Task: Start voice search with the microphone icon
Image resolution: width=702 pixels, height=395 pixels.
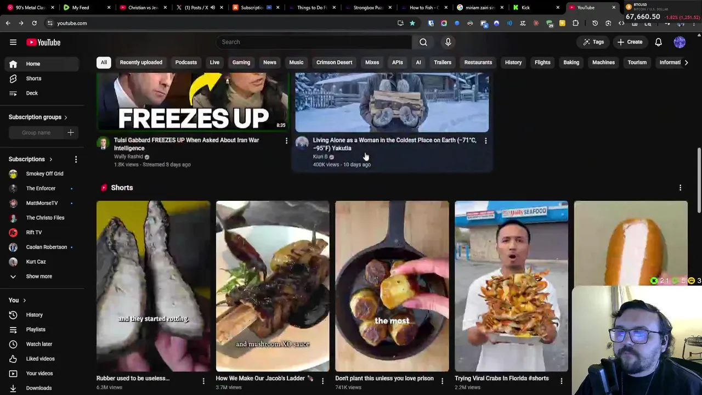Action: point(448,42)
